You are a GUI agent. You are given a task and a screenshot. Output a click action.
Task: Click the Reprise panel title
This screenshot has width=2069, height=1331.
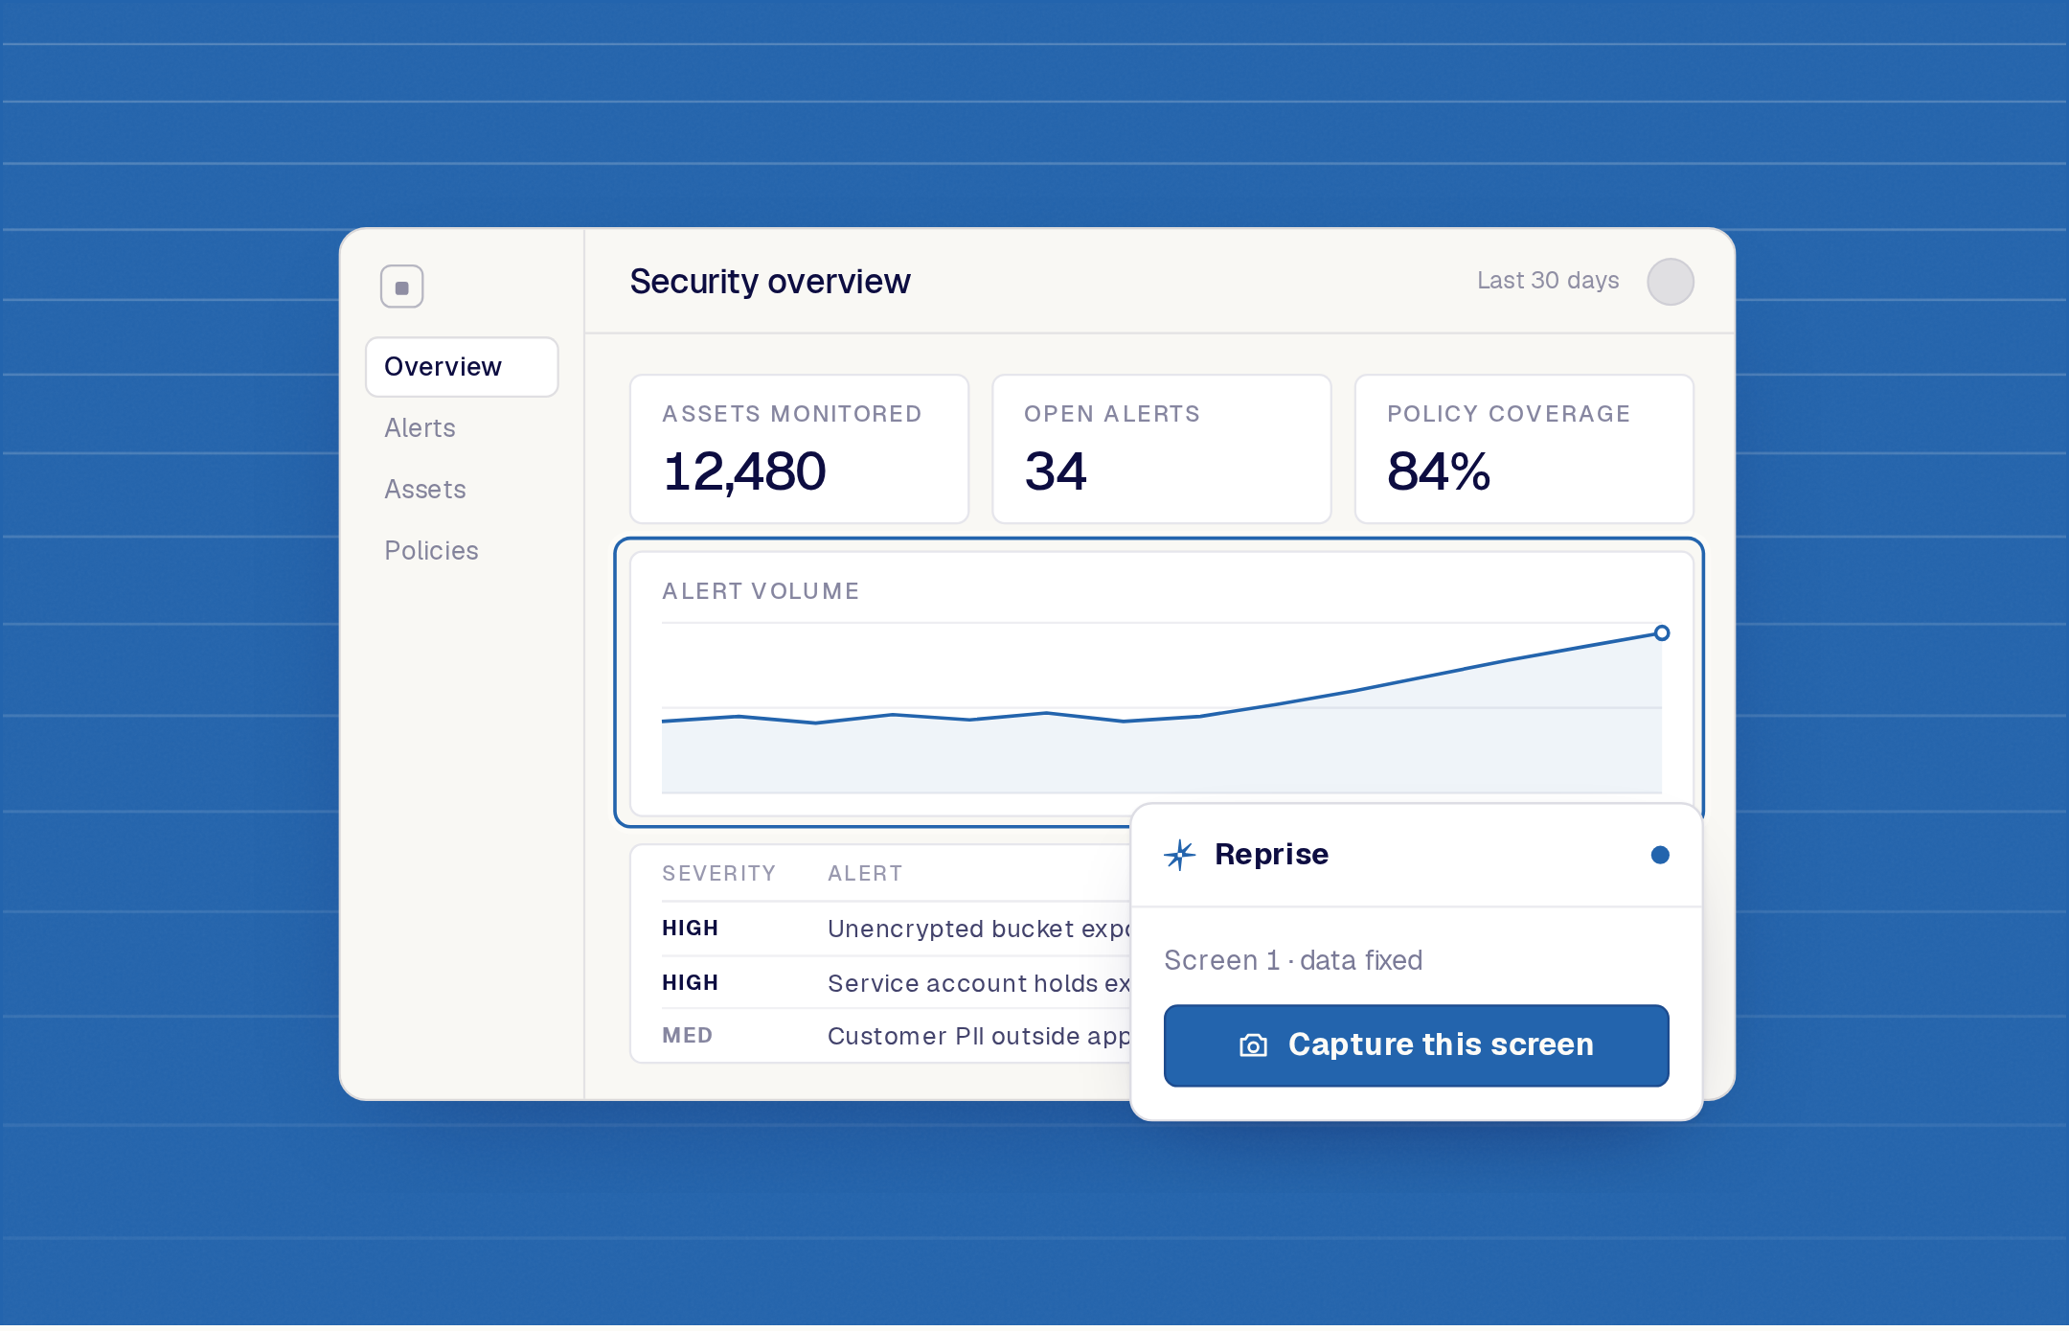(x=1271, y=854)
